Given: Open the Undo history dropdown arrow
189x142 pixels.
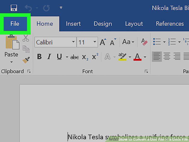Looking at the screenshot, I should point(37,8).
